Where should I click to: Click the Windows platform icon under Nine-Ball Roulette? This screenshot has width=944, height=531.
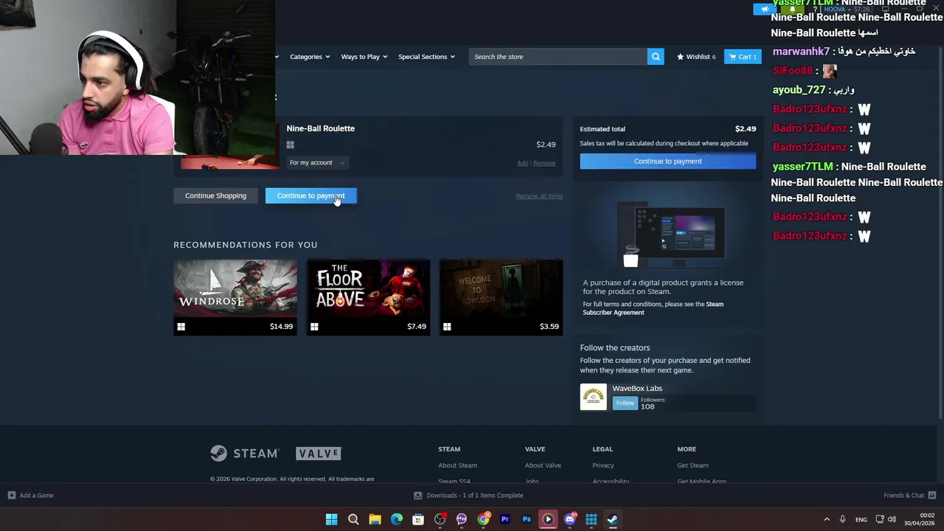point(291,145)
